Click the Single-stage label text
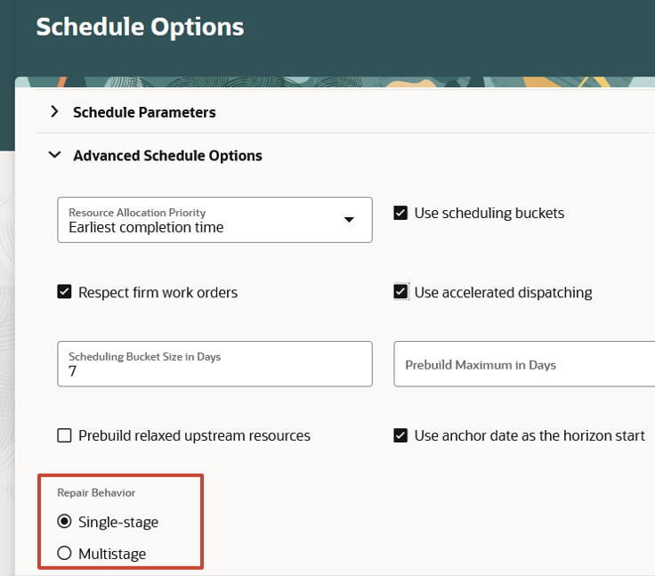This screenshot has width=655, height=576. pyautogui.click(x=118, y=522)
